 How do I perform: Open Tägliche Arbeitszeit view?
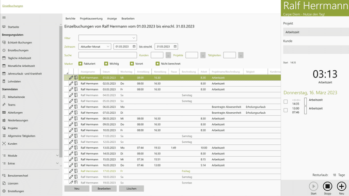tap(19, 58)
